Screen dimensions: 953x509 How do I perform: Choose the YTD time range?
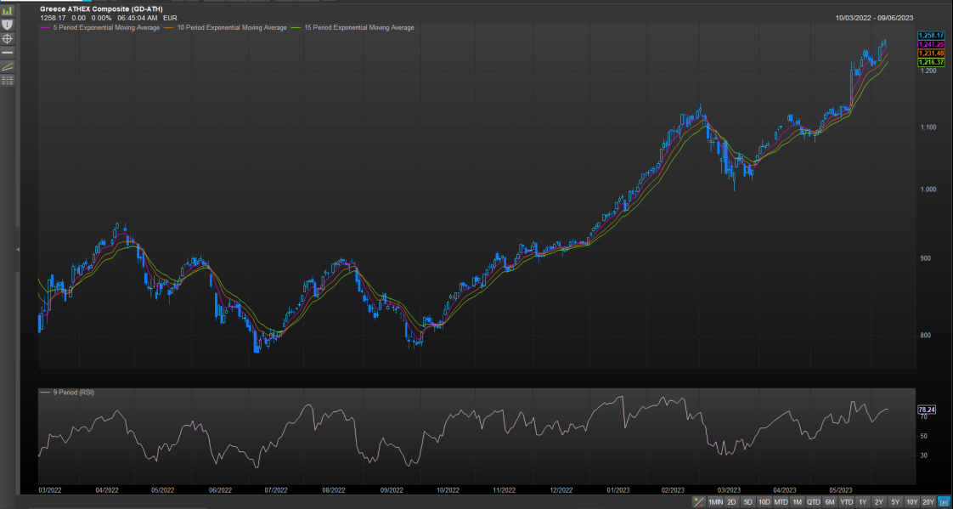846,501
